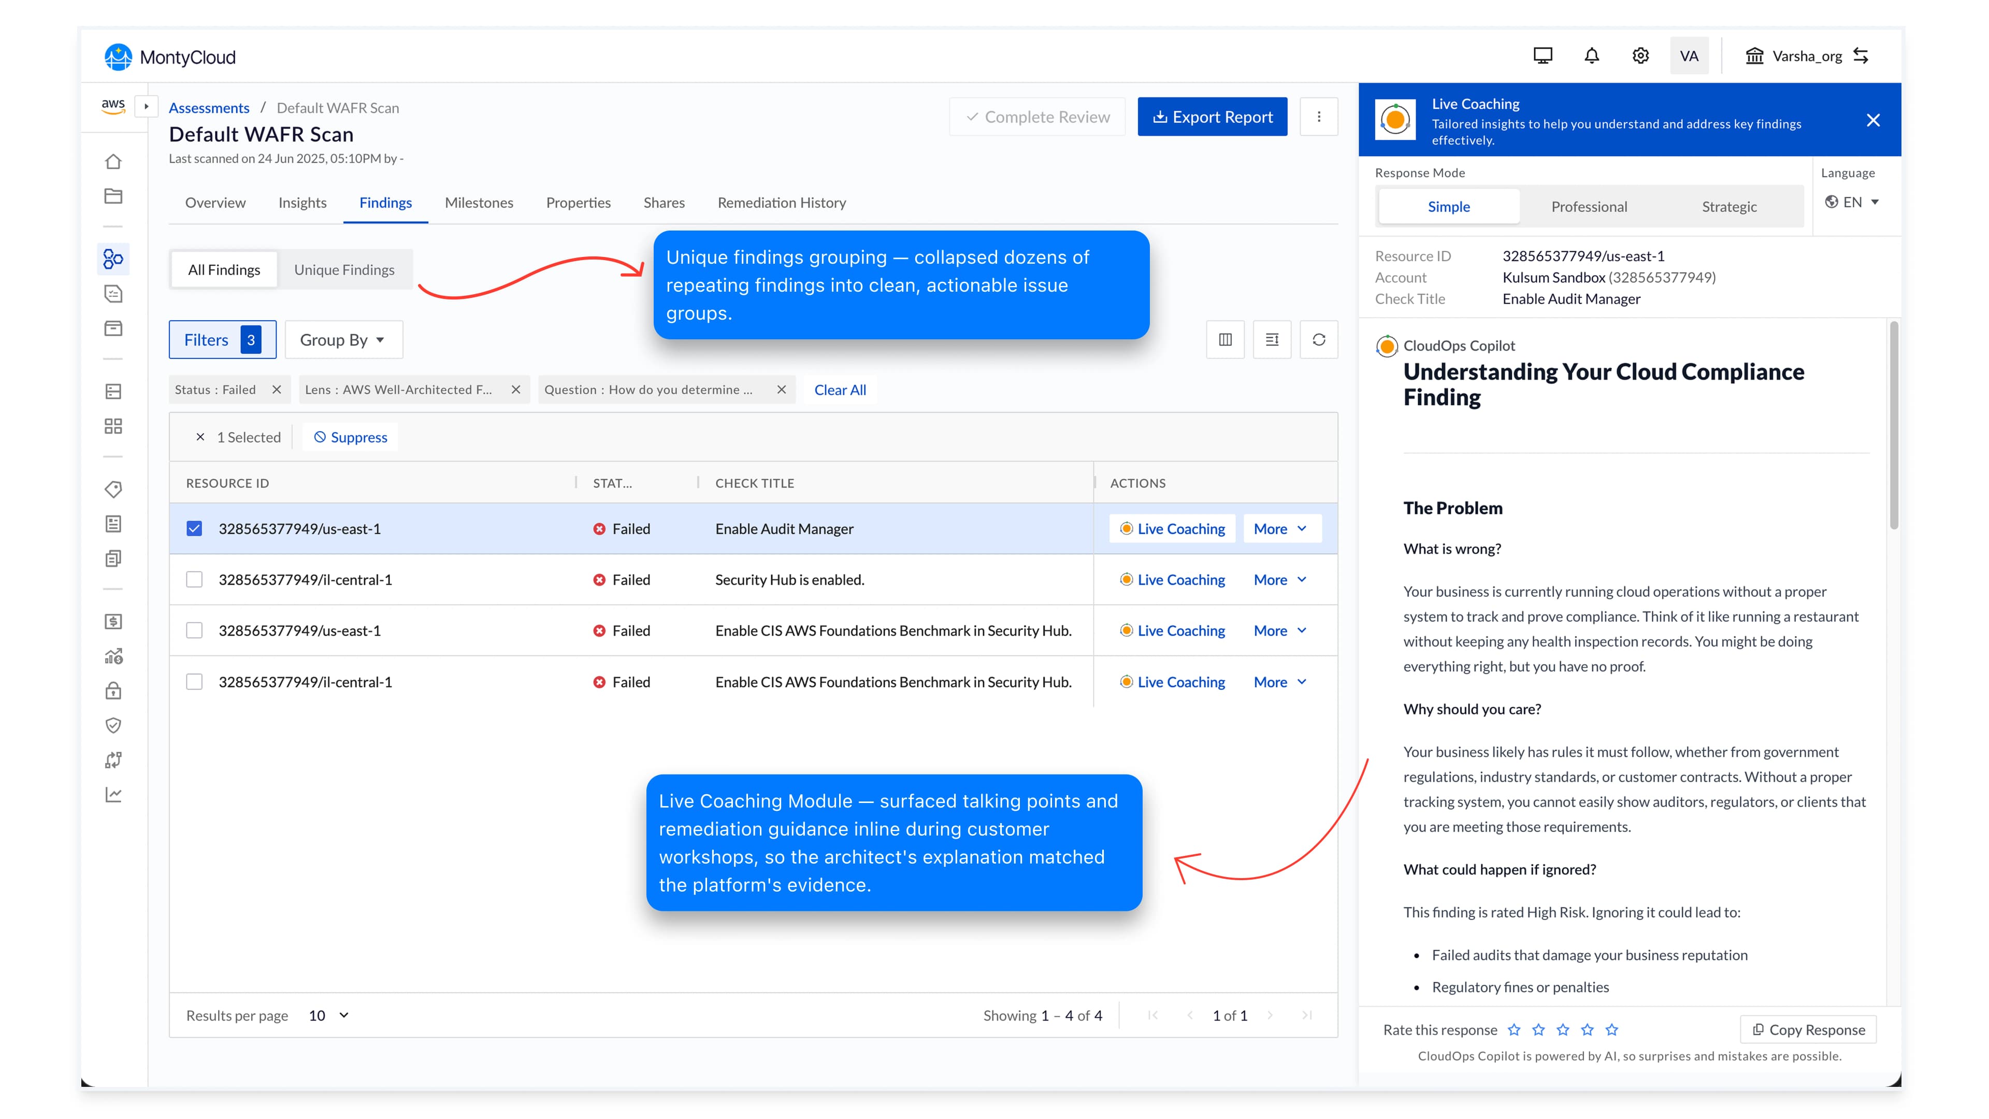Image resolution: width=1989 pixels, height=1119 pixels.
Task: Open the Properties tab
Action: [x=579, y=203]
